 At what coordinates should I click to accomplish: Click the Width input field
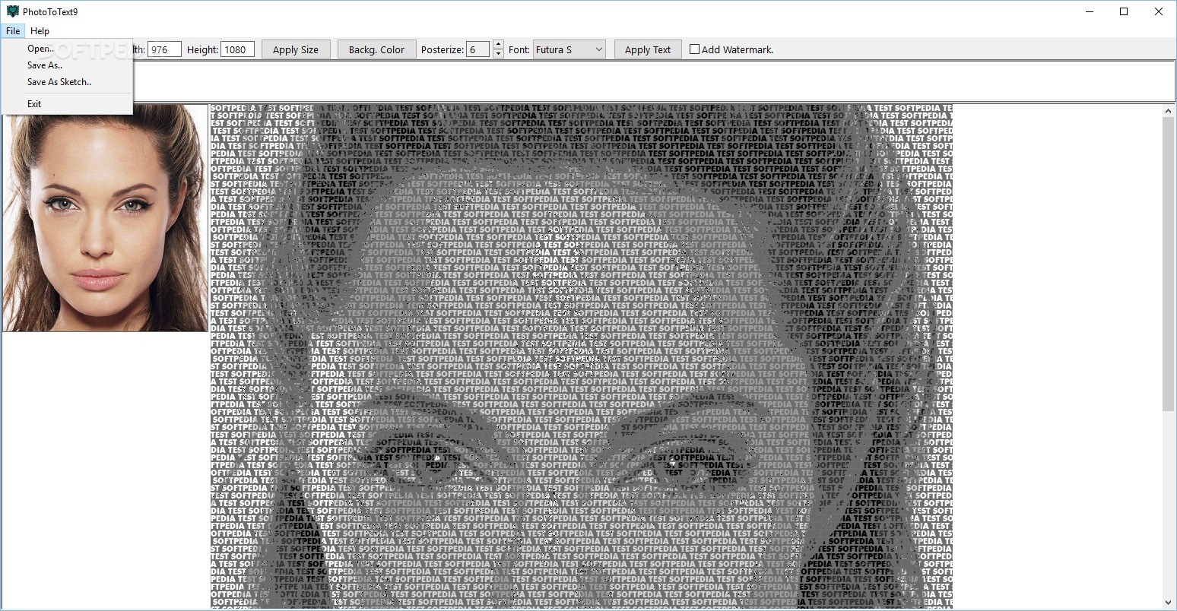[164, 49]
